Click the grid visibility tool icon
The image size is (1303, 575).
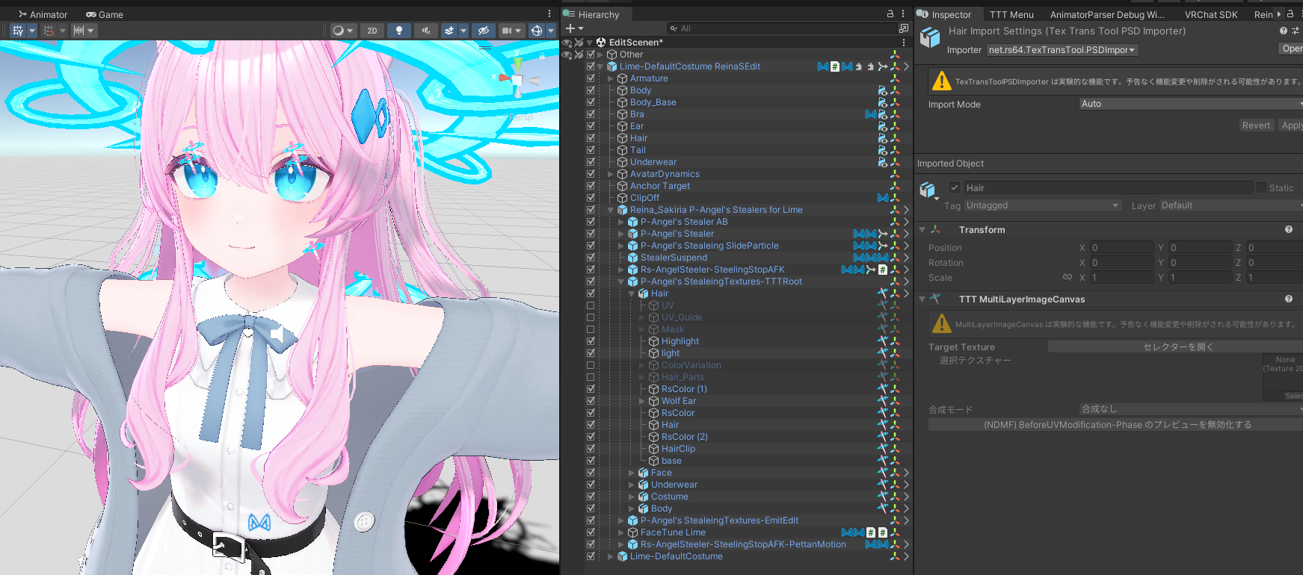(x=18, y=31)
